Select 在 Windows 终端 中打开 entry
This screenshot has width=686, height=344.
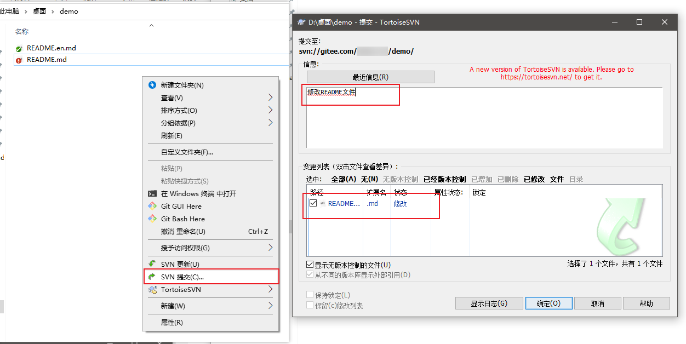[210, 194]
